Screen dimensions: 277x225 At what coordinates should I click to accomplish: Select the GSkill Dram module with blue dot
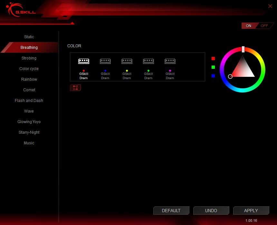tap(105, 68)
